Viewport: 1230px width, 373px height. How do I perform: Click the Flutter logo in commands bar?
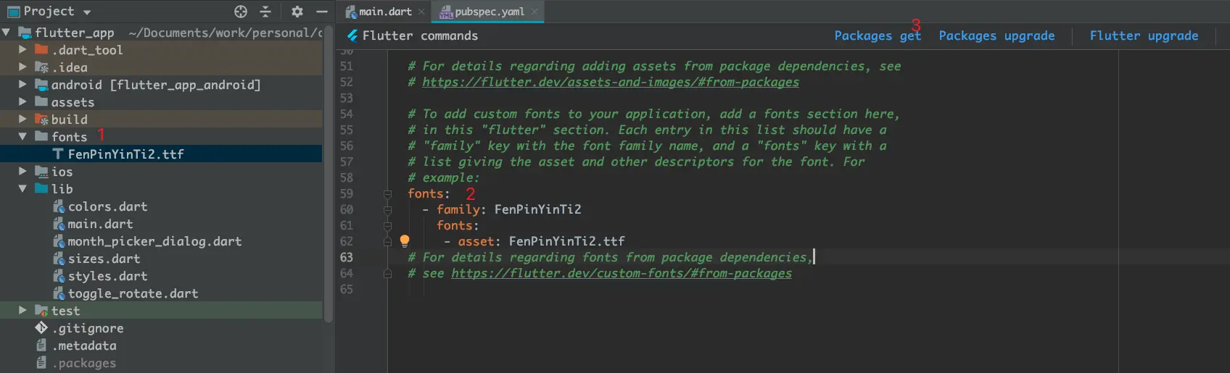(352, 35)
